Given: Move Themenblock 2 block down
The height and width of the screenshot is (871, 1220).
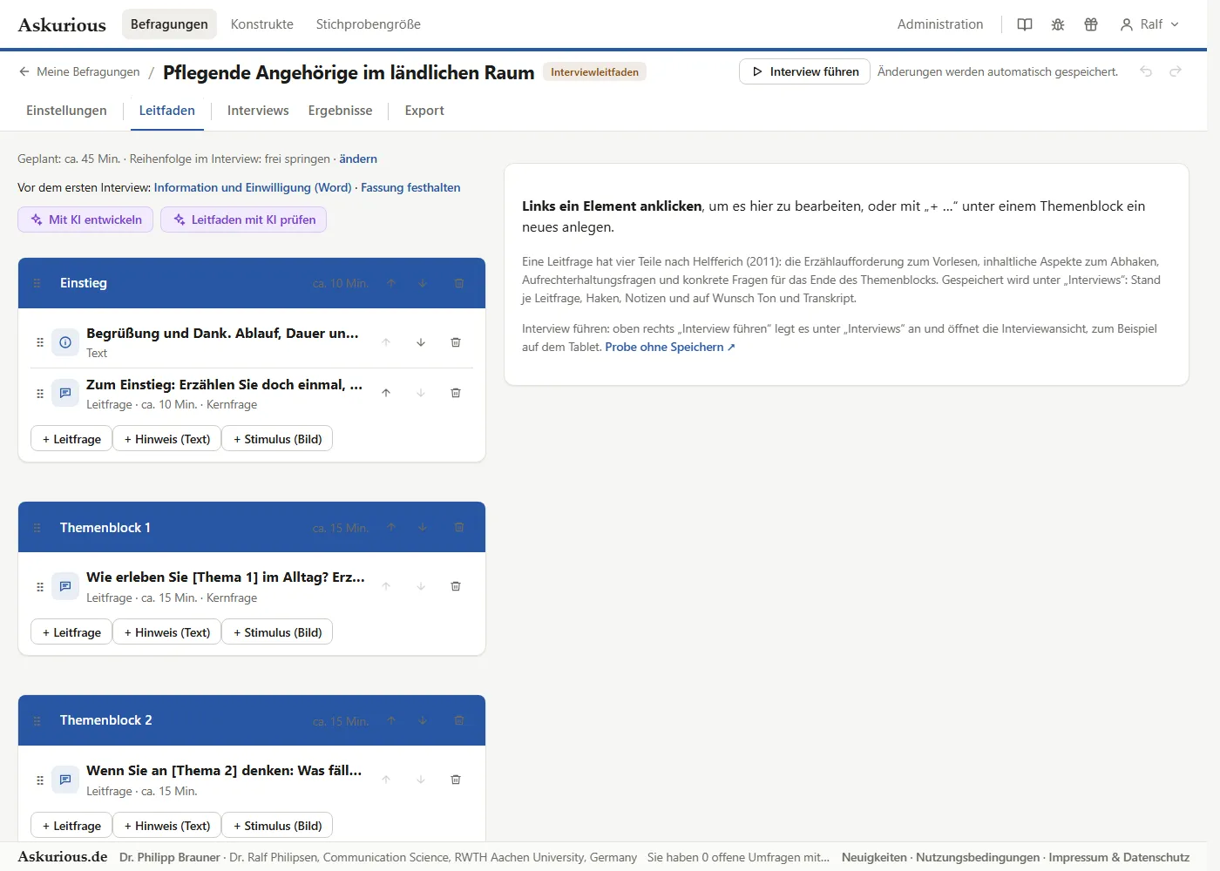Looking at the screenshot, I should coord(423,720).
